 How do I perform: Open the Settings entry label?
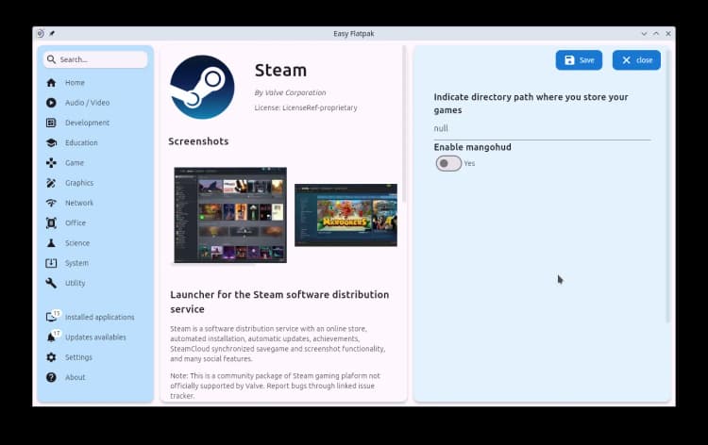[78, 357]
